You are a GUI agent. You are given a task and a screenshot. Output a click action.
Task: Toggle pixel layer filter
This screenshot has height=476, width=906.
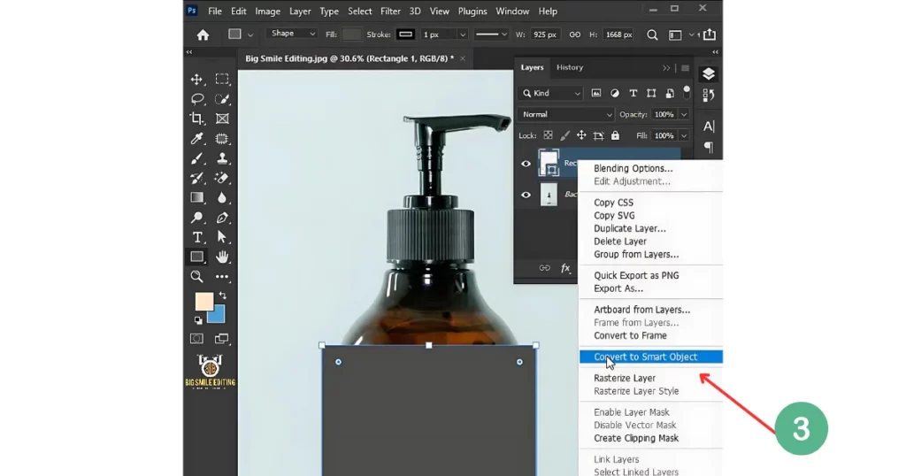point(596,93)
